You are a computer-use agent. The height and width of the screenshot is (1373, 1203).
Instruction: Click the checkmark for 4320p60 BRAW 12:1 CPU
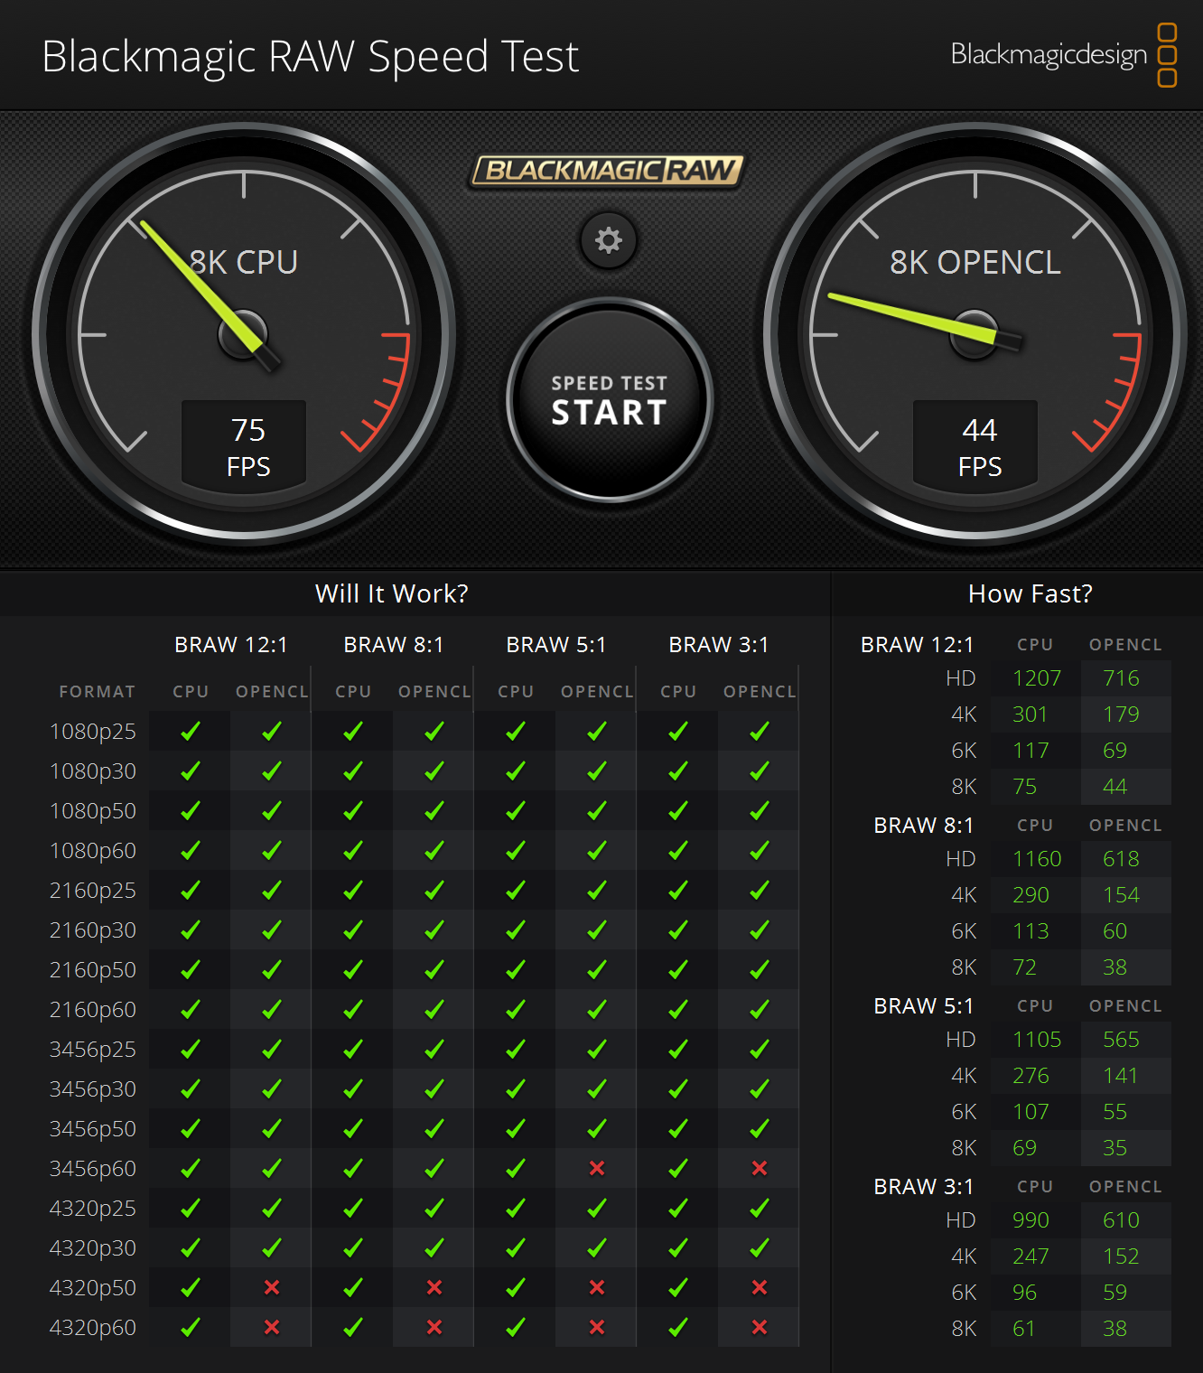tap(191, 1327)
